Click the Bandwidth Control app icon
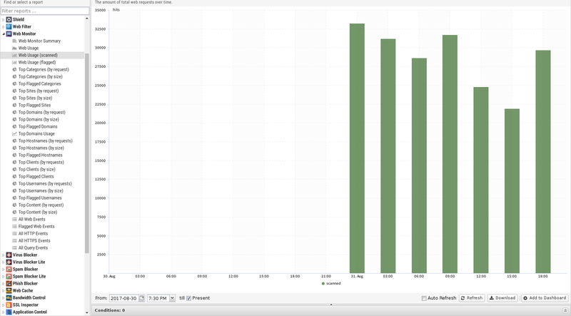Screen dimensions: 571x316 [9, 297]
